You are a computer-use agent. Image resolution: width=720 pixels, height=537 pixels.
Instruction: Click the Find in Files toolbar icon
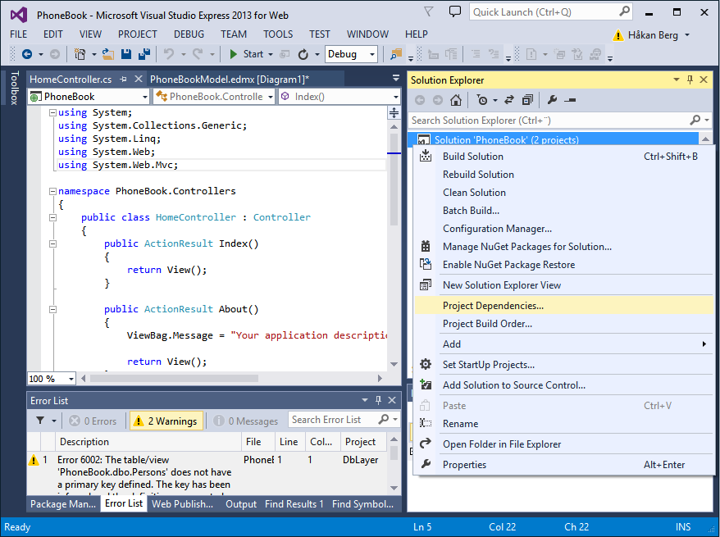click(395, 54)
